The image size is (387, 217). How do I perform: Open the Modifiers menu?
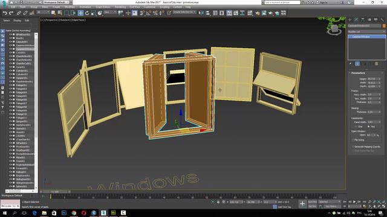[x=70, y=7]
